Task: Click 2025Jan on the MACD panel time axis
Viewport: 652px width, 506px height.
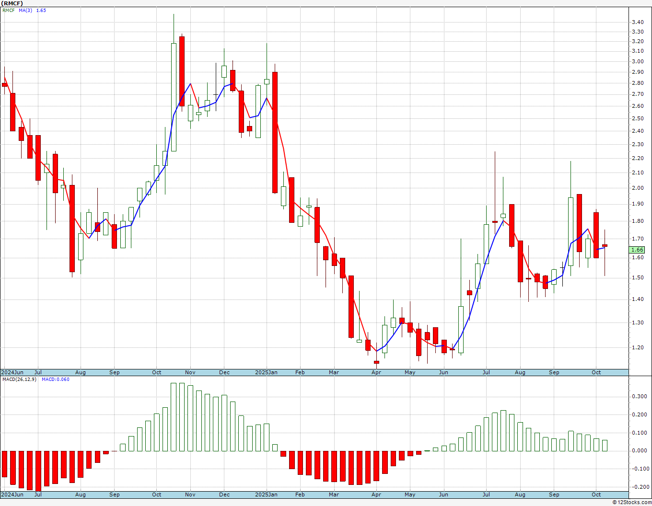Action: pyautogui.click(x=266, y=494)
